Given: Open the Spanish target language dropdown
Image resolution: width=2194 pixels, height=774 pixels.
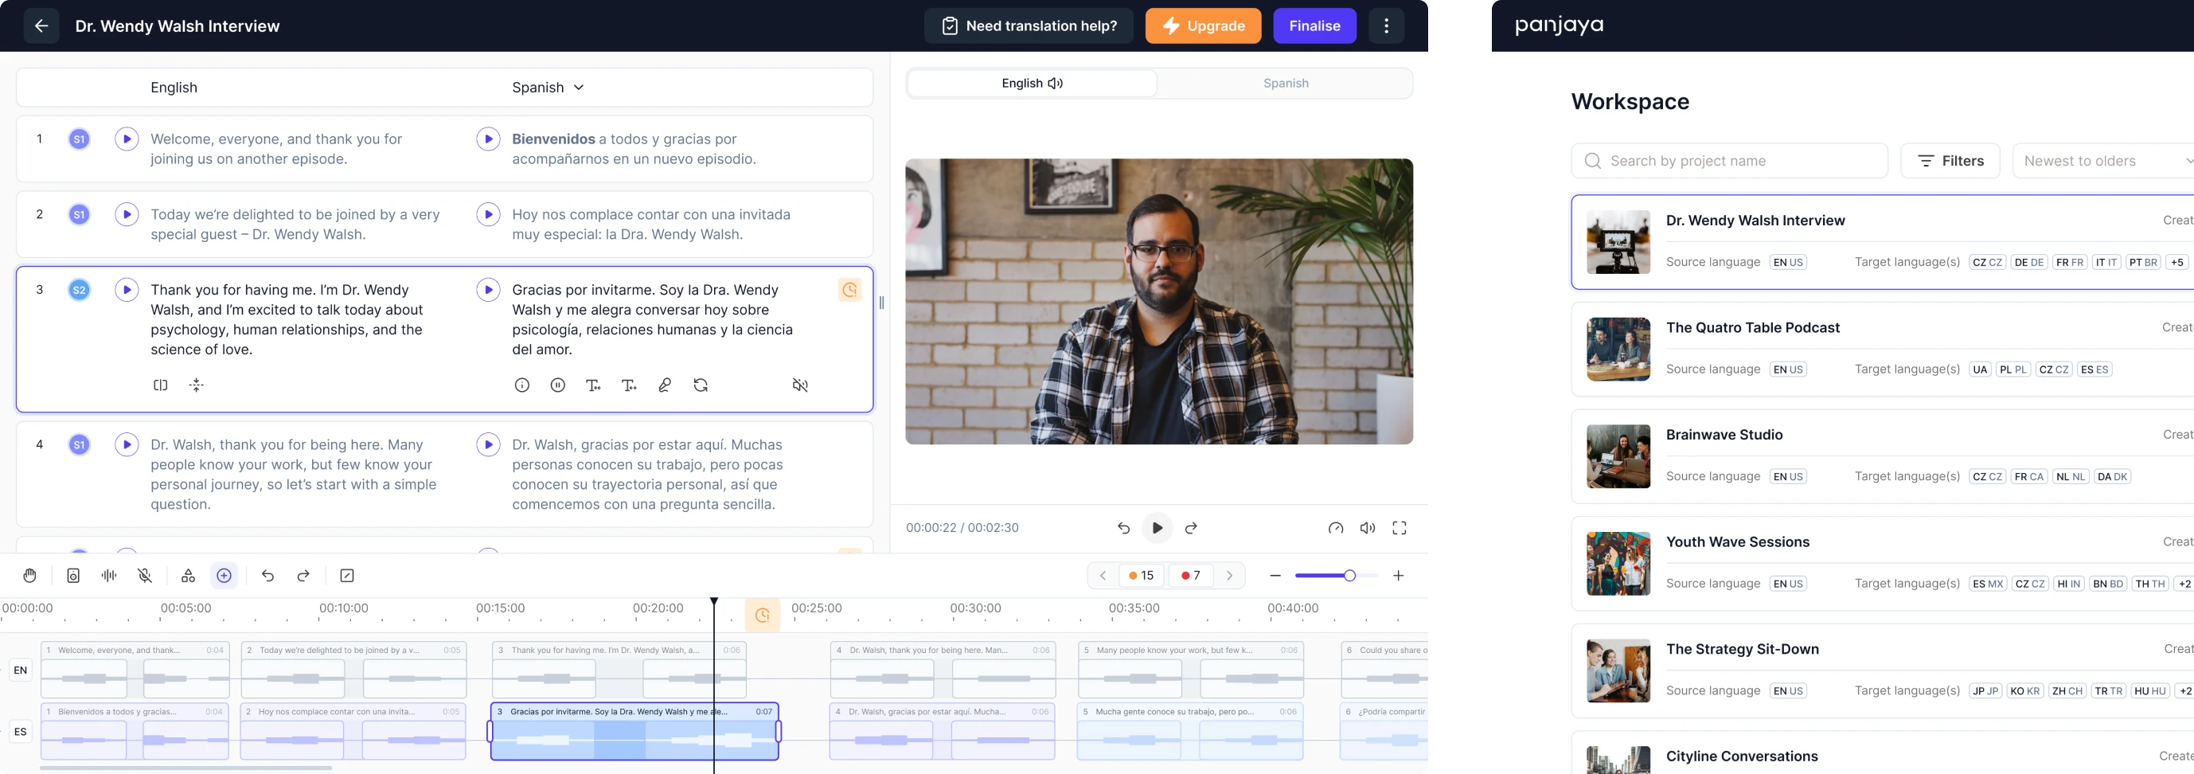Looking at the screenshot, I should point(548,88).
